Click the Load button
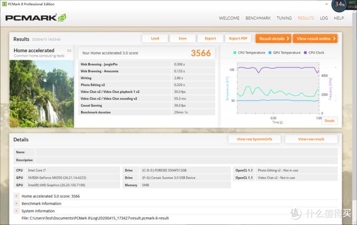This screenshot has height=225, width=357. 155,38
